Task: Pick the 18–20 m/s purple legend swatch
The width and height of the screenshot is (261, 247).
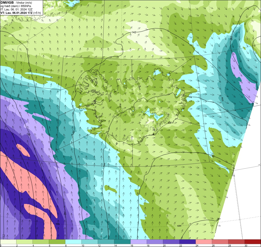Action: coord(155,242)
